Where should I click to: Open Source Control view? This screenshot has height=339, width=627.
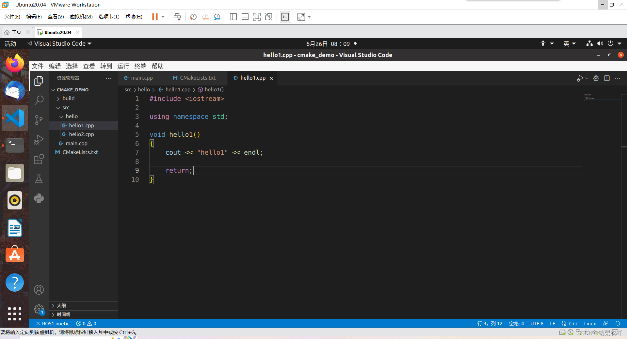coord(39,120)
